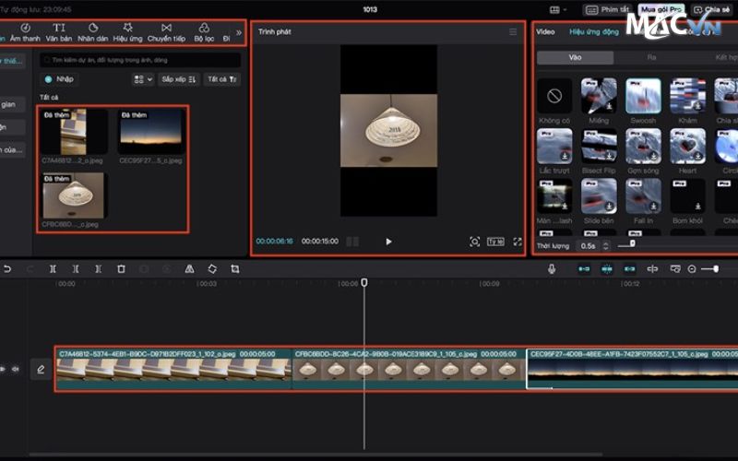The image size is (738, 461).
Task: Apply the Lắc trượt animation effect
Action: [554, 146]
